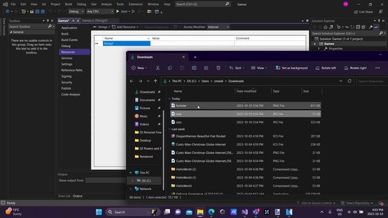The height and width of the screenshot is (218, 388).
Task: Click Users in breadcrumb path
Action: (x=205, y=81)
